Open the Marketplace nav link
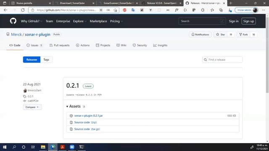The width and height of the screenshot is (269, 151). pyautogui.click(x=98, y=21)
